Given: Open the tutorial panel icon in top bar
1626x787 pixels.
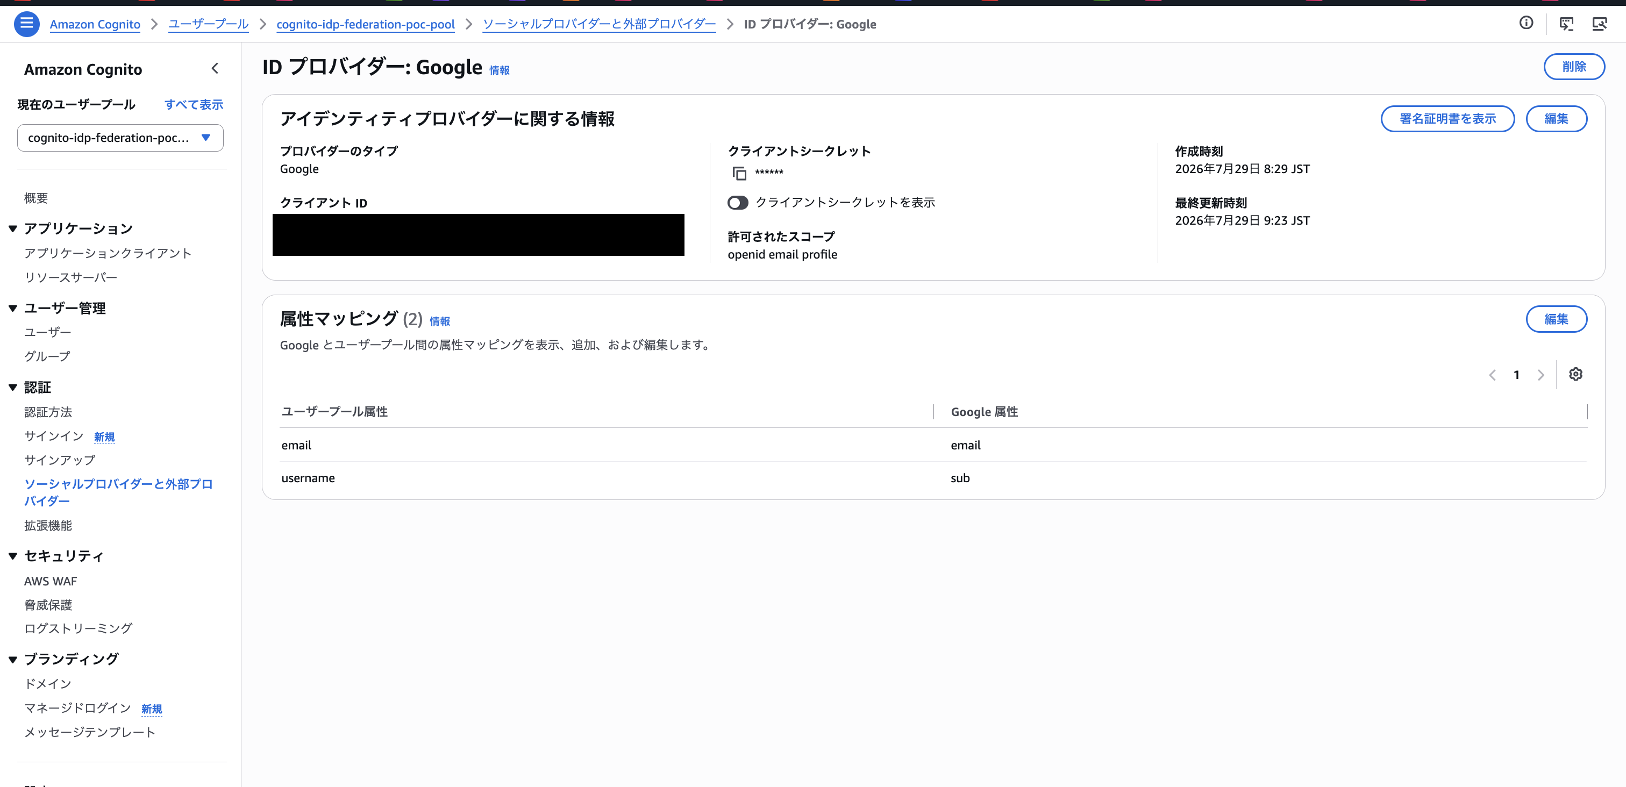Looking at the screenshot, I should [1566, 24].
